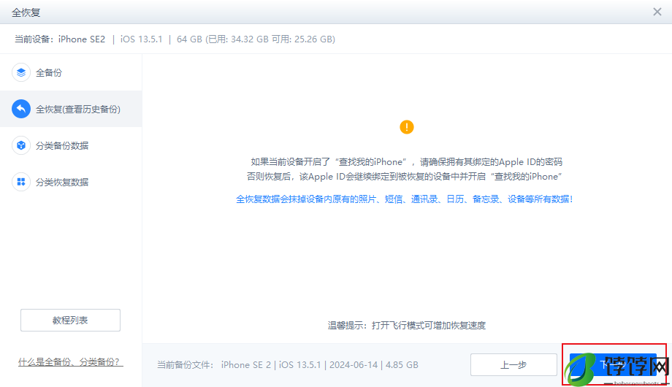Click the orange warning exclamation icon

click(x=406, y=127)
